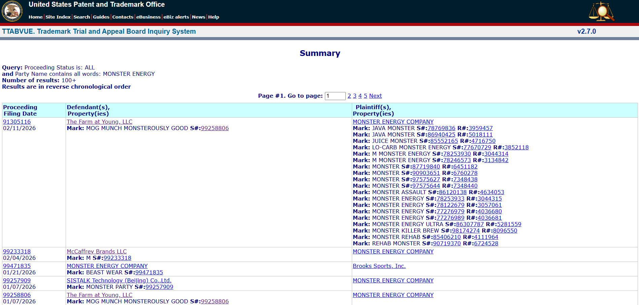Open proceeding 99233318
This screenshot has width=639, height=305.
(x=17, y=251)
